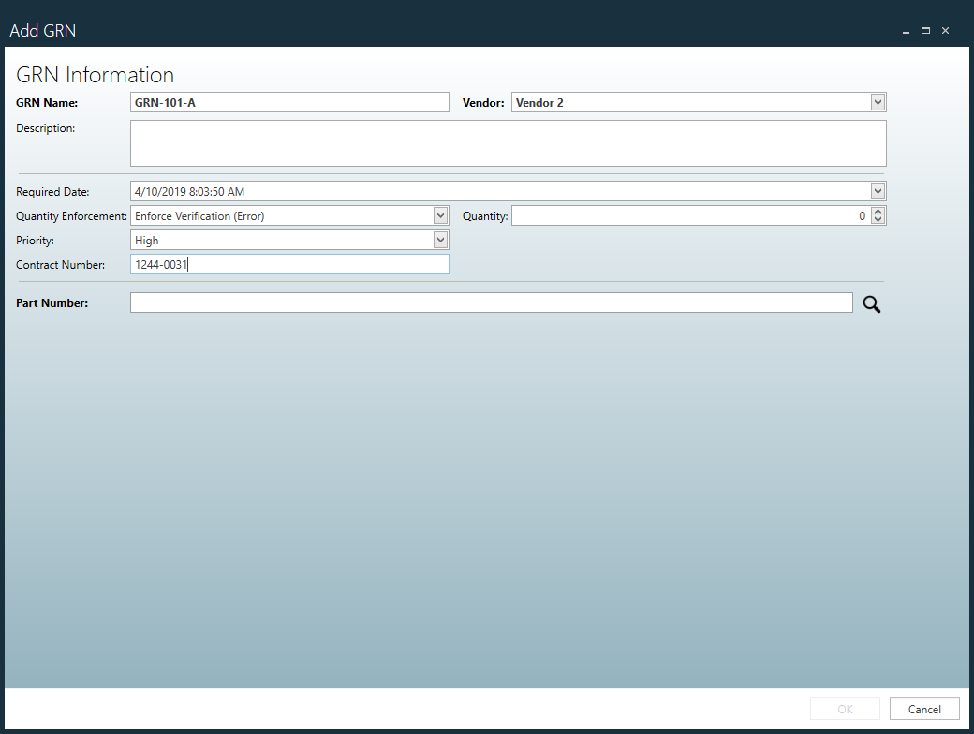Open the Vendor dropdown
The image size is (974, 734).
tap(878, 102)
